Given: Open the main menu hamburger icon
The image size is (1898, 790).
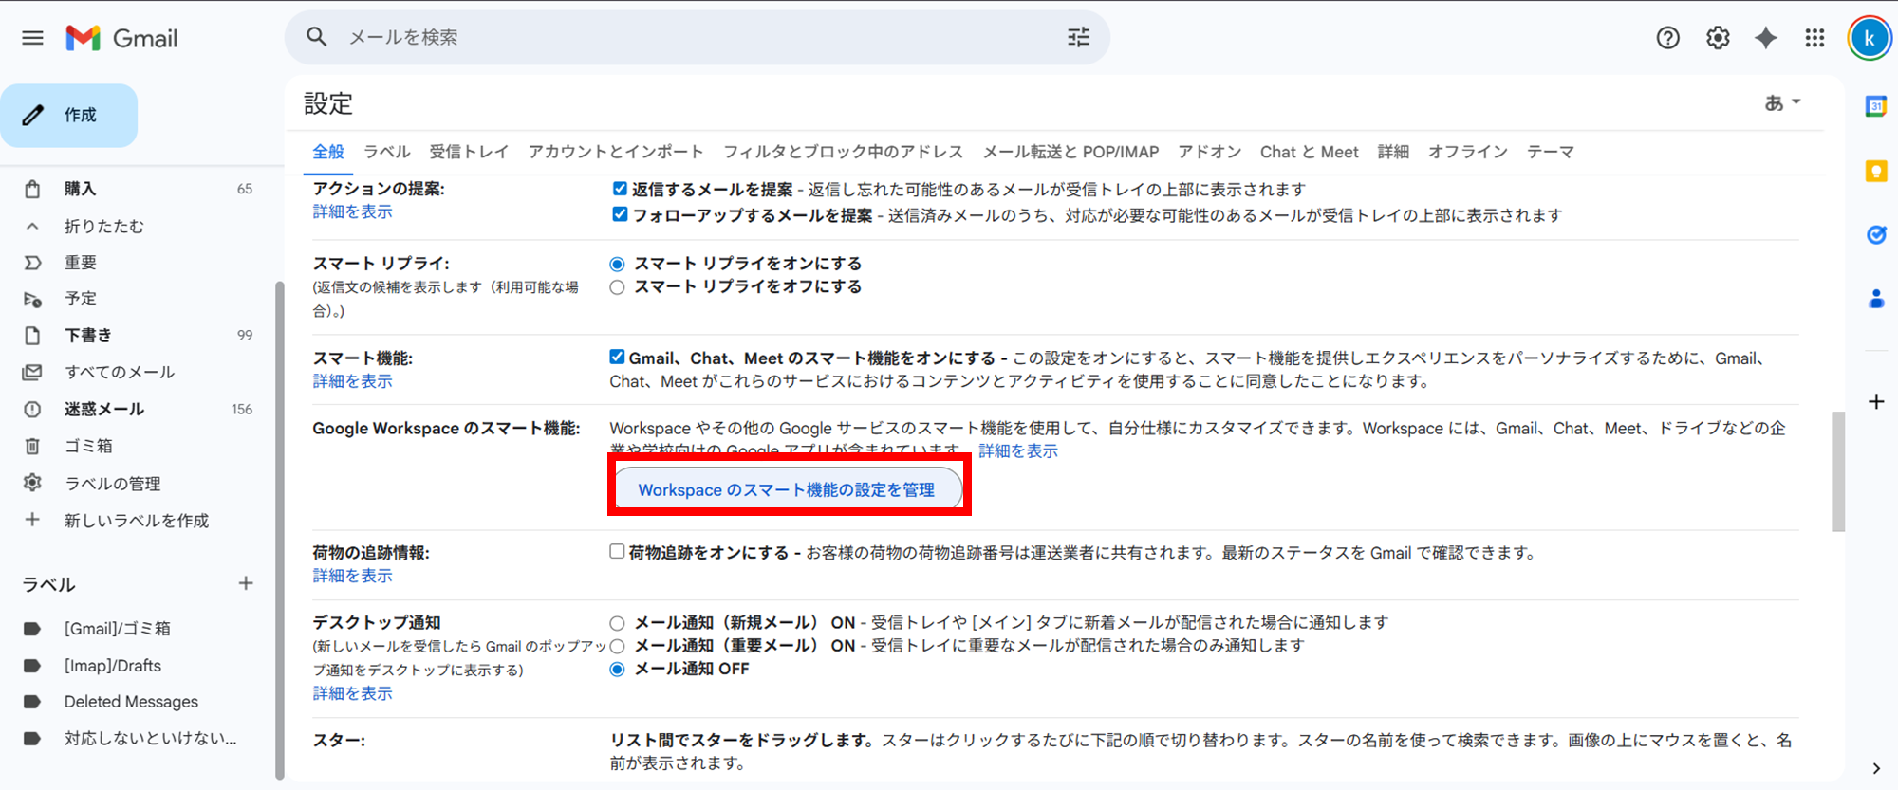Looking at the screenshot, I should pyautogui.click(x=32, y=38).
